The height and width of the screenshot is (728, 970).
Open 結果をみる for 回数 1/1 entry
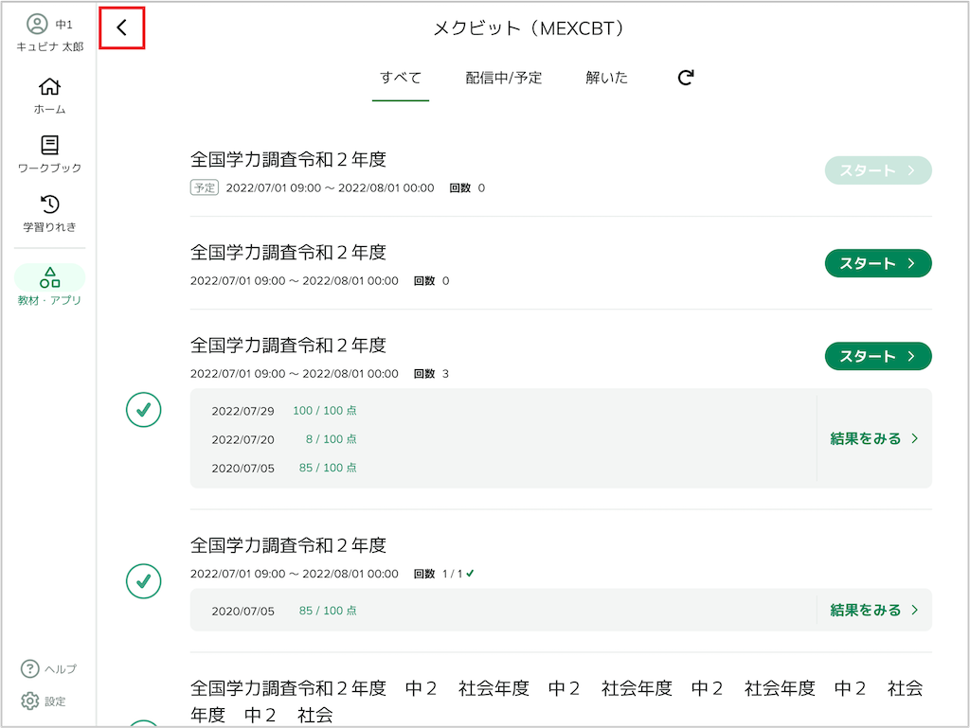[874, 610]
